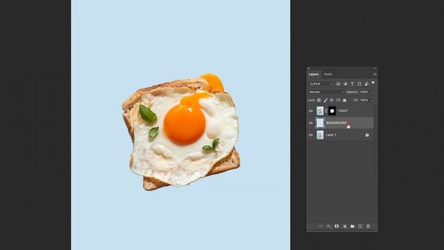
Task: Hide Layer 1
Action: pyautogui.click(x=311, y=135)
